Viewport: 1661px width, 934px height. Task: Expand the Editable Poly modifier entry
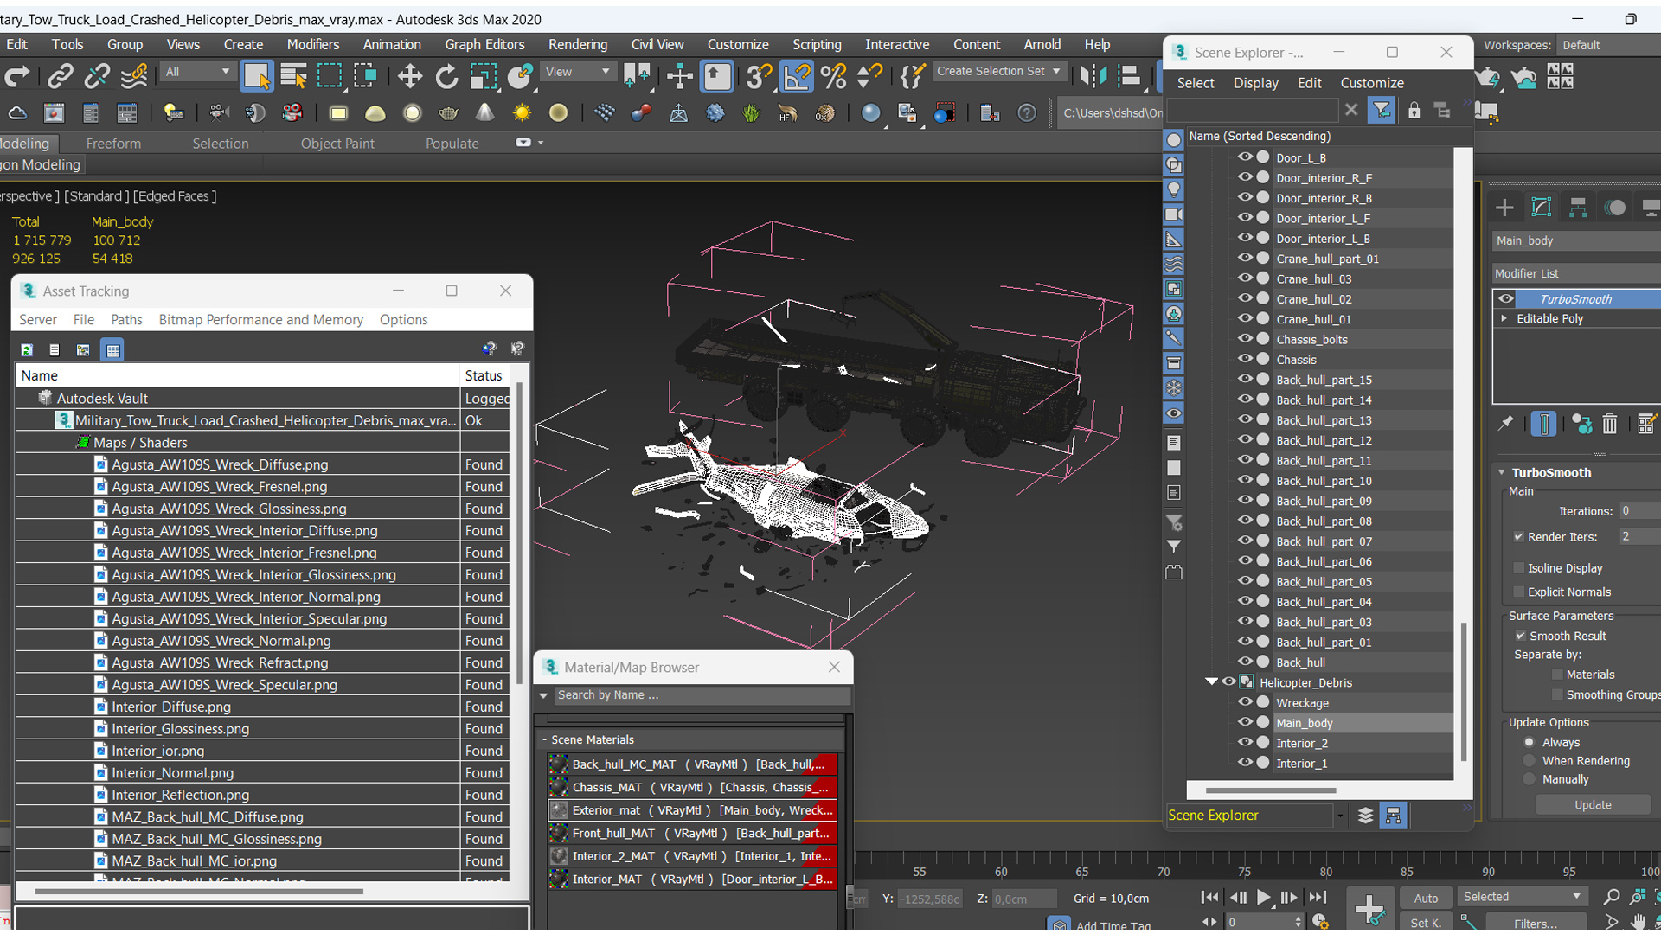(x=1504, y=318)
